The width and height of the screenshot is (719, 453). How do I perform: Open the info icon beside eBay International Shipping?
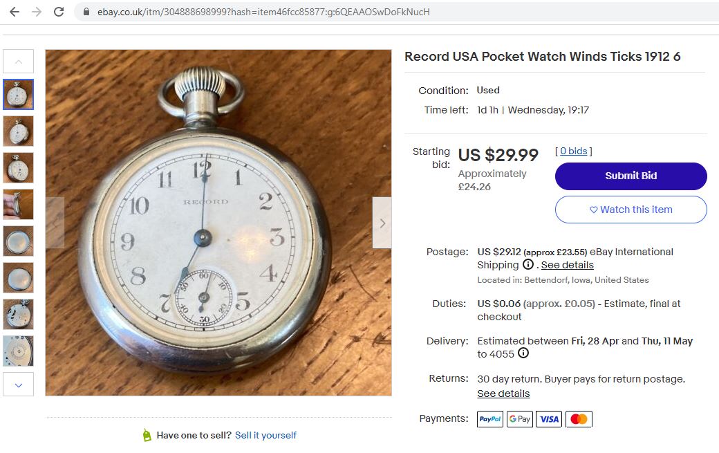(x=528, y=265)
